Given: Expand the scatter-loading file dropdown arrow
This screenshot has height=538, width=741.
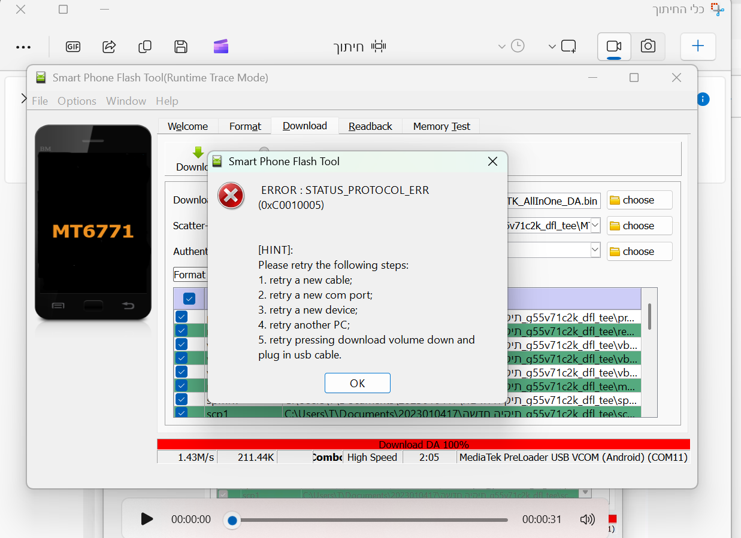Looking at the screenshot, I should [595, 226].
